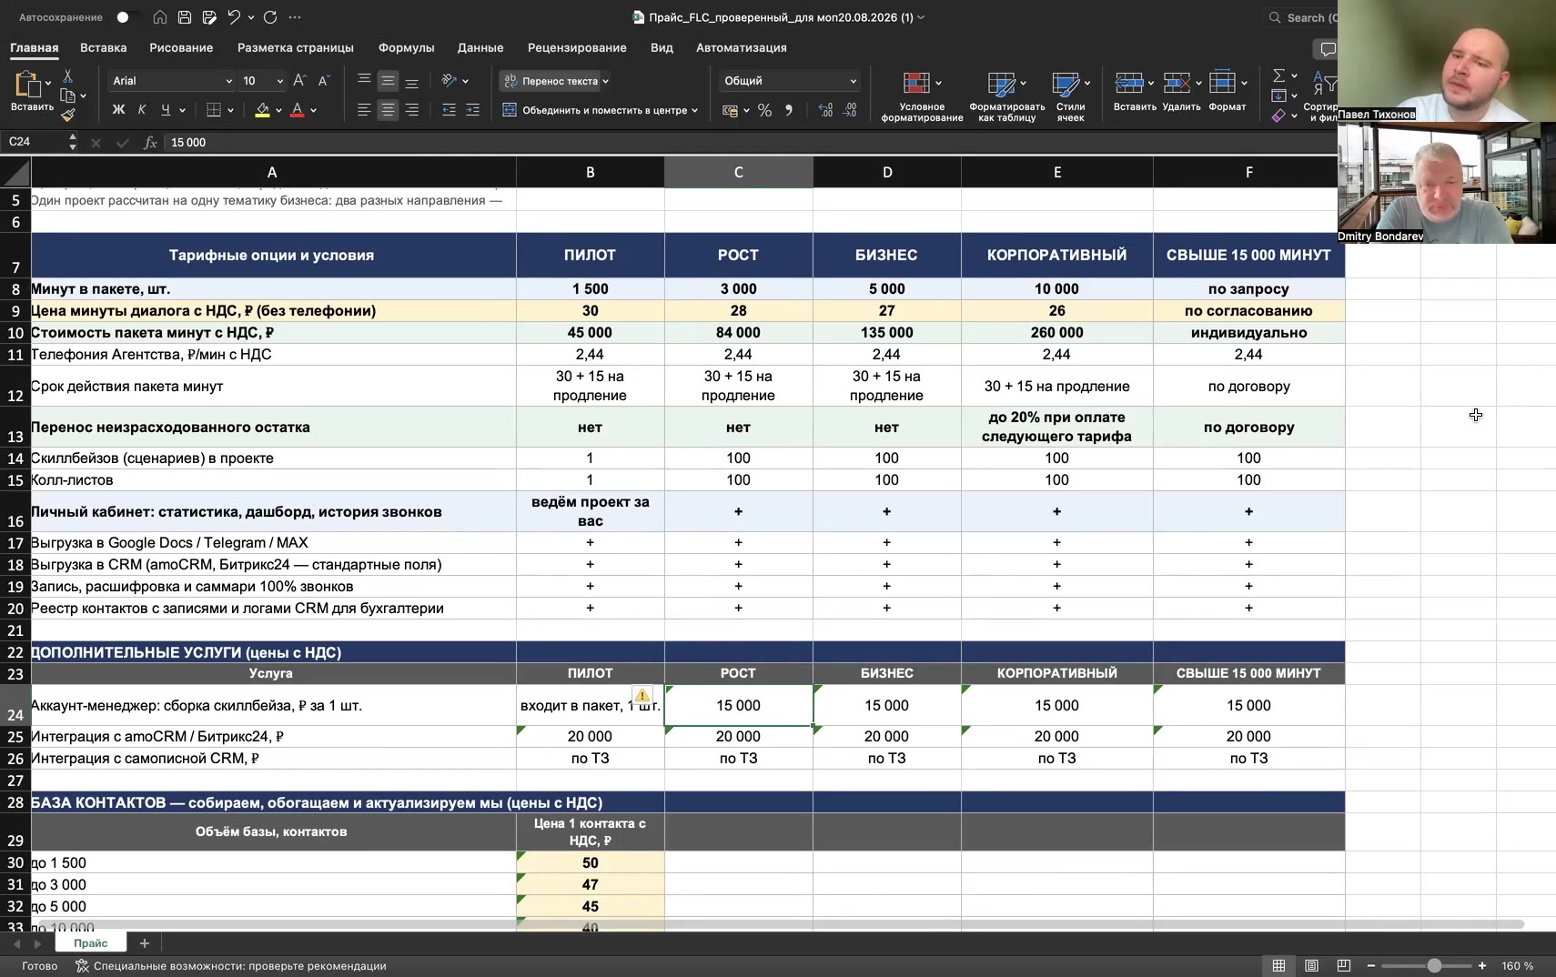Select the Cut scissors icon

click(67, 76)
